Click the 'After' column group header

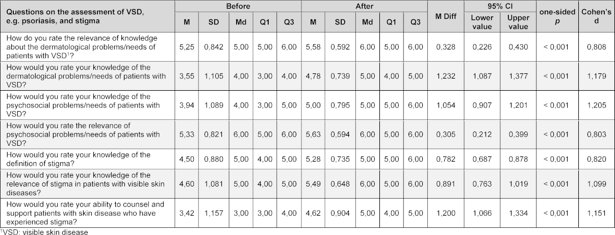click(365, 6)
